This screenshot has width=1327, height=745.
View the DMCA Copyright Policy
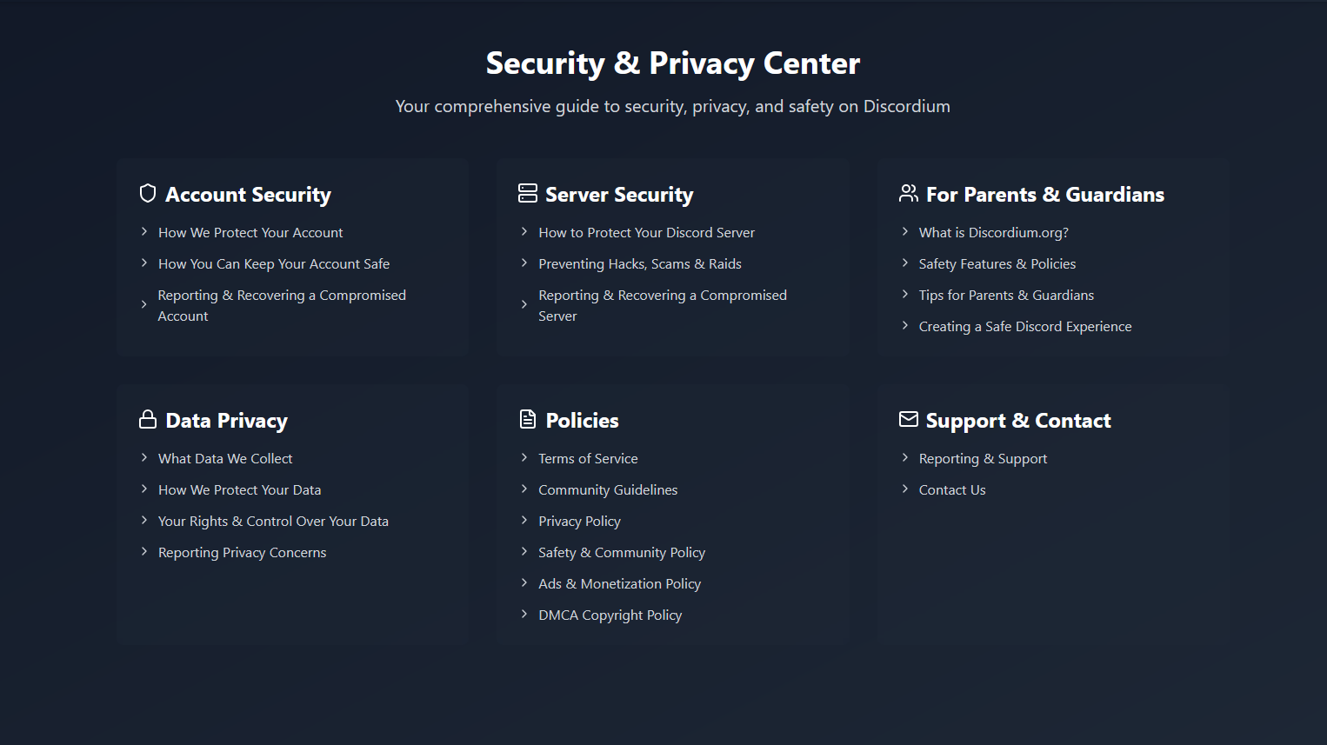click(x=610, y=615)
